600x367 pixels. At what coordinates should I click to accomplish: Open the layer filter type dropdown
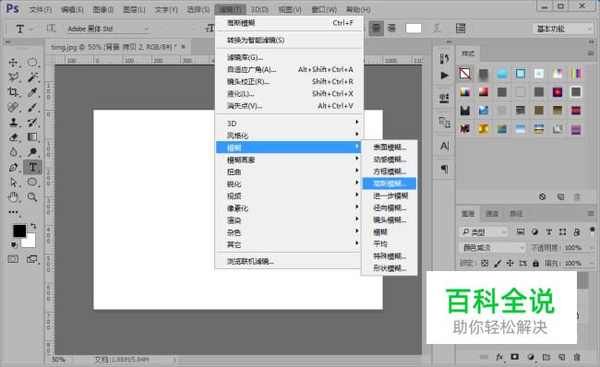(x=483, y=231)
